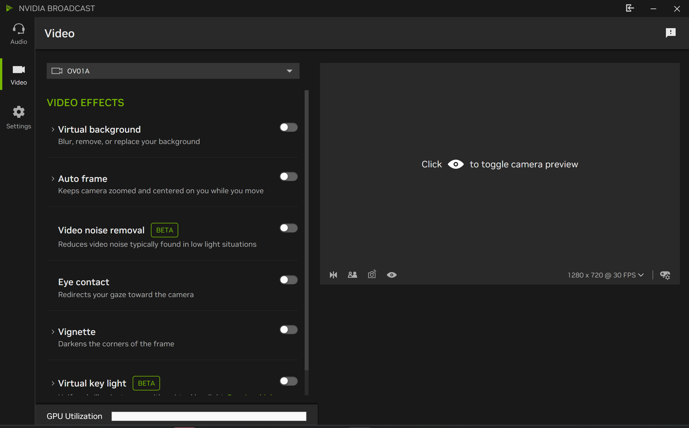This screenshot has width=689, height=428.
Task: Click the two-person comparison icon below preview
Action: tap(352, 275)
